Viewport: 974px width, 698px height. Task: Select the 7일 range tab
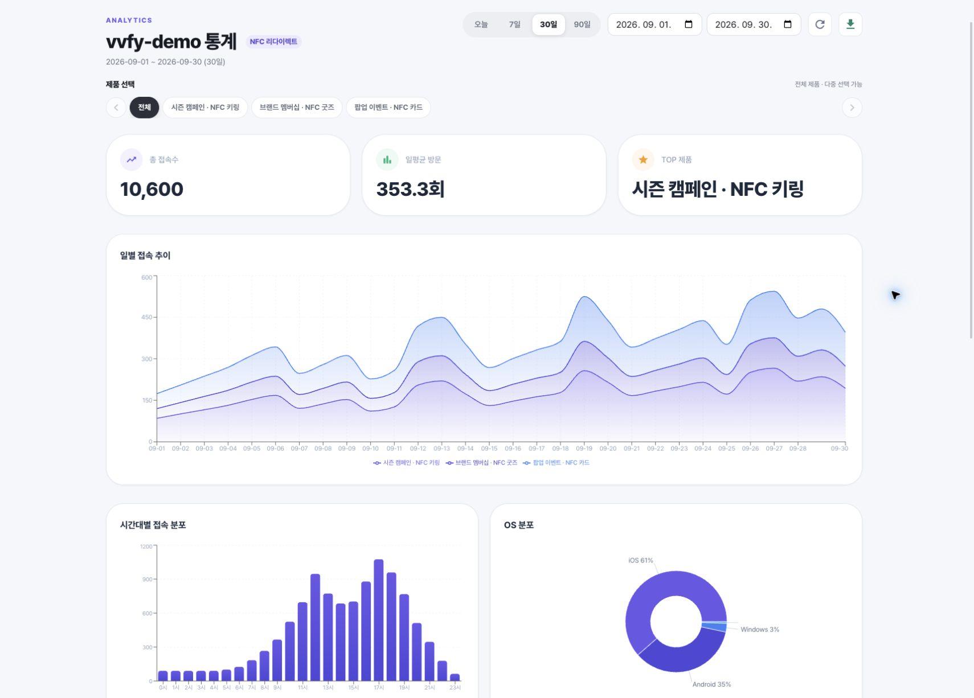tap(514, 24)
